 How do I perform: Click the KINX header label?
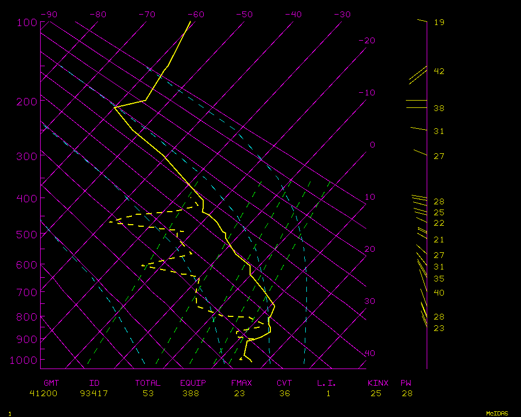378,383
